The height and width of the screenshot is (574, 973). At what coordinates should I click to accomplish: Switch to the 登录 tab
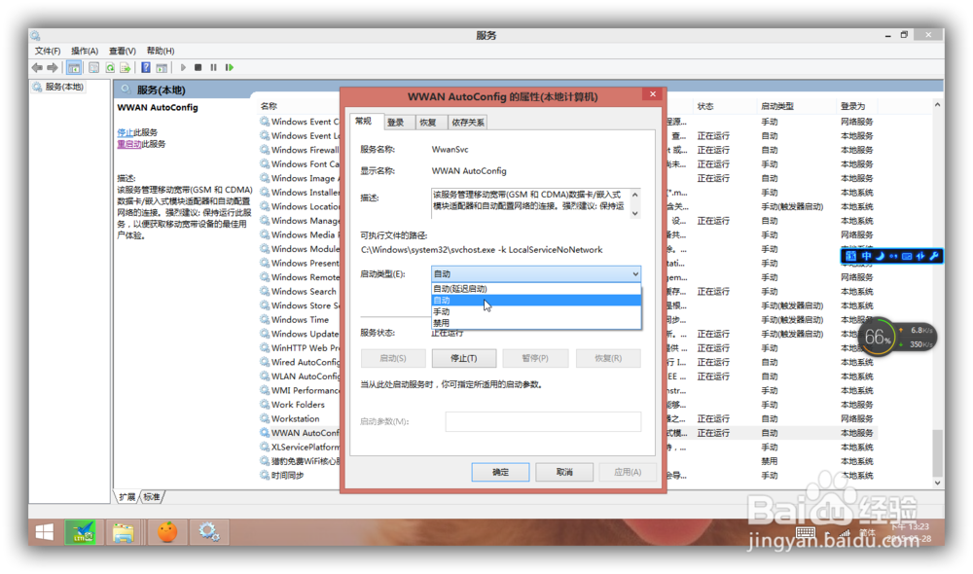click(396, 123)
